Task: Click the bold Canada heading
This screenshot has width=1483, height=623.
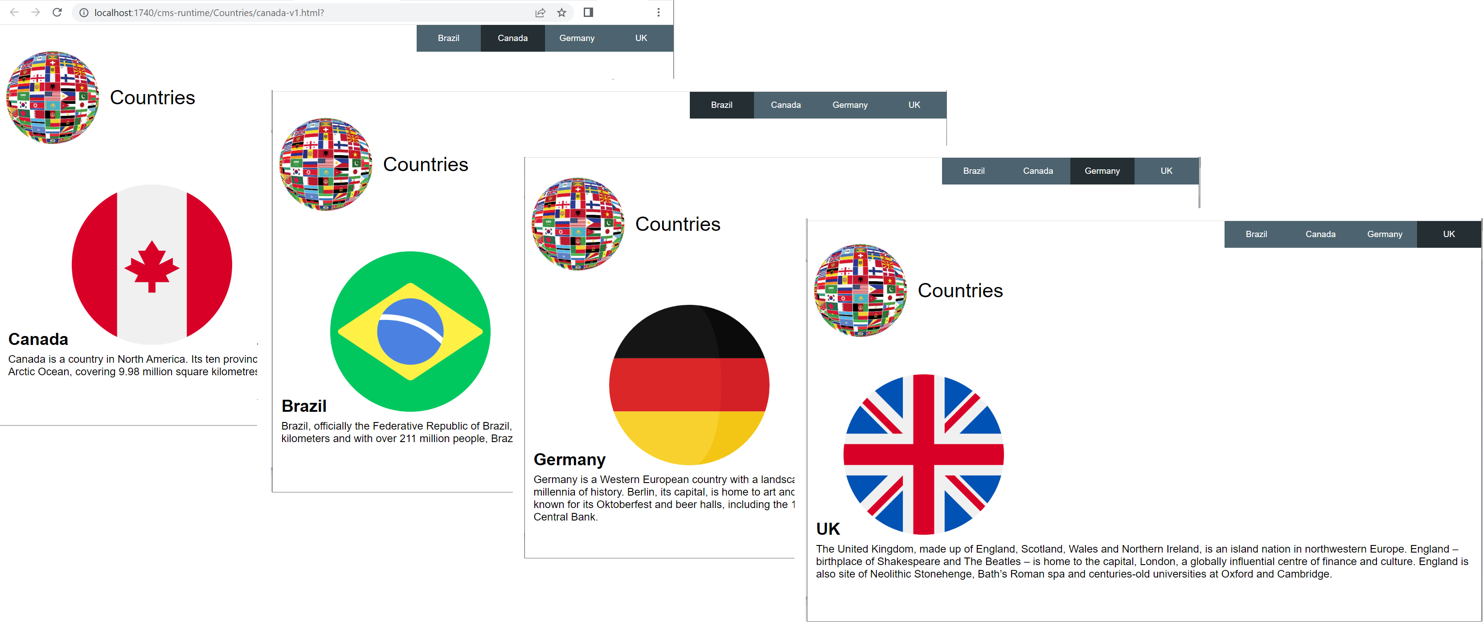Action: pyautogui.click(x=38, y=339)
